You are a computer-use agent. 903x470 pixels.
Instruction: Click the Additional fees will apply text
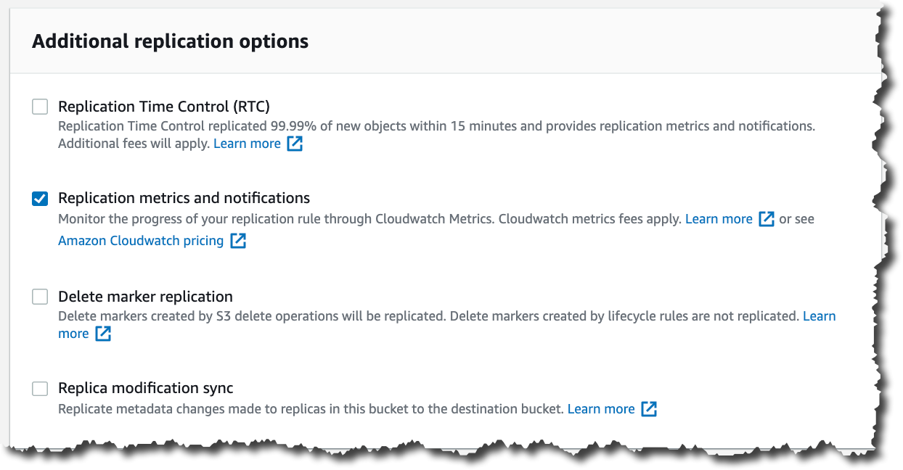pos(134,144)
